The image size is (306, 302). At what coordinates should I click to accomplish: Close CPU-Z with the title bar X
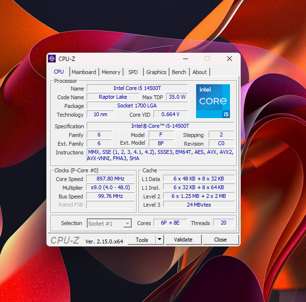(x=229, y=59)
